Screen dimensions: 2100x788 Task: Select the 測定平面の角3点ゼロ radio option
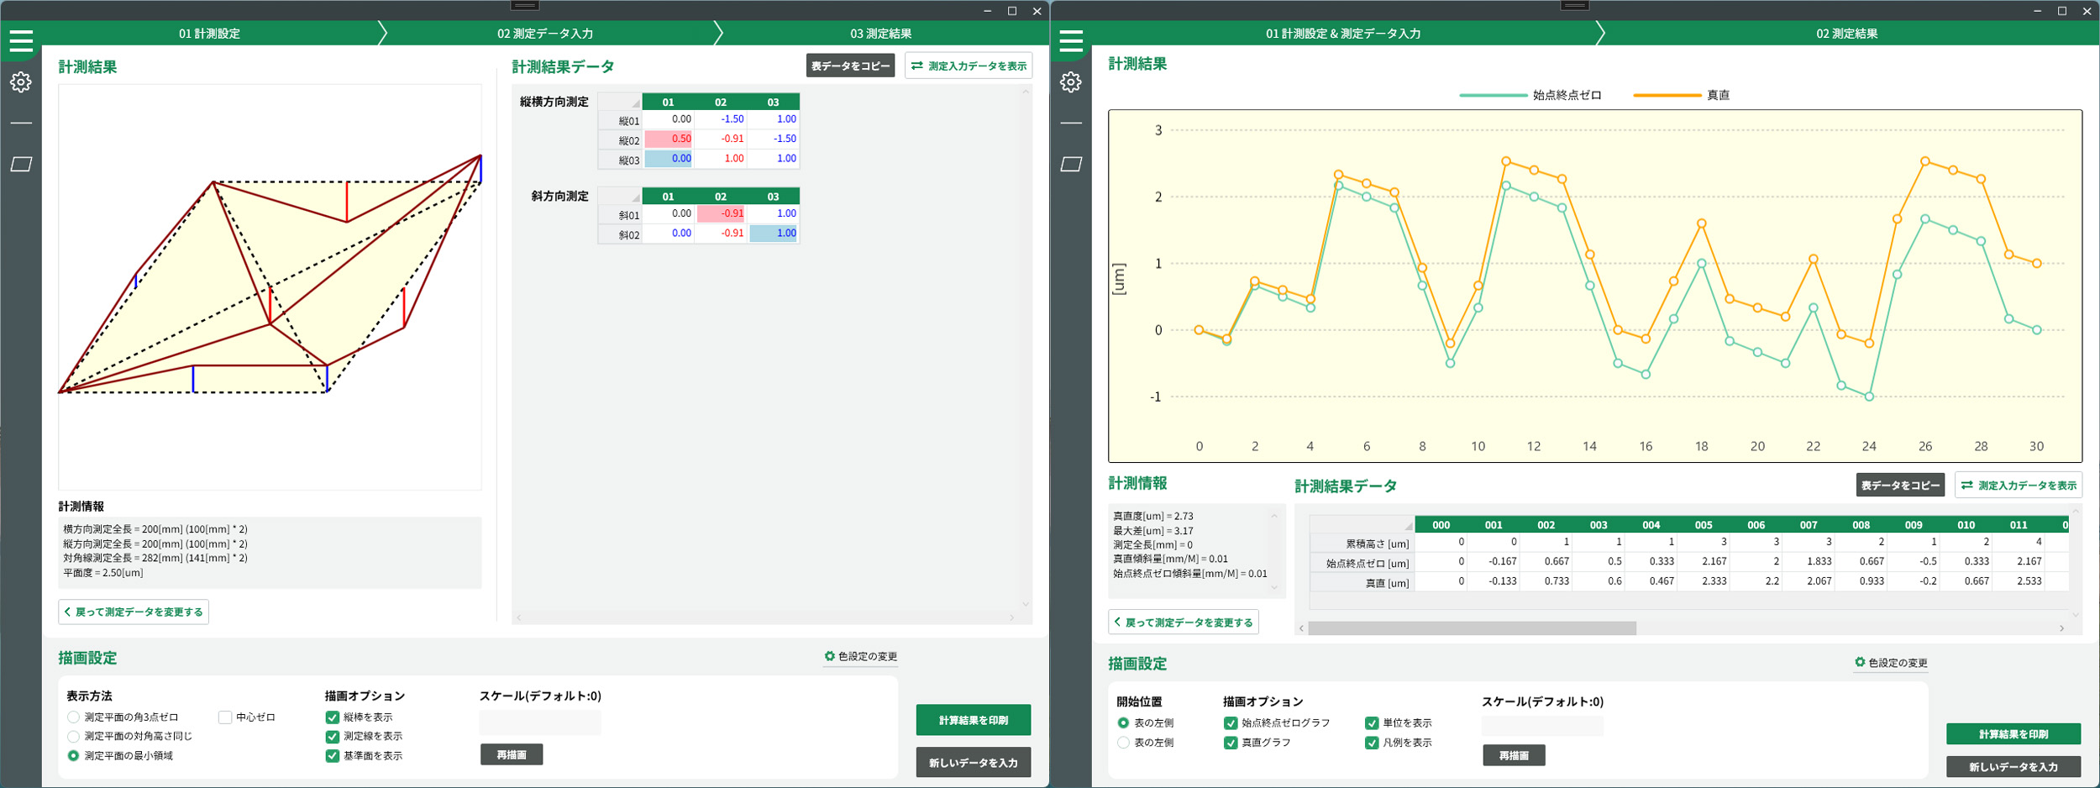(x=74, y=717)
